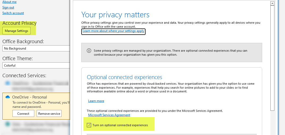
Task: Click the Your privacy matters heading
Action: coord(115,15)
